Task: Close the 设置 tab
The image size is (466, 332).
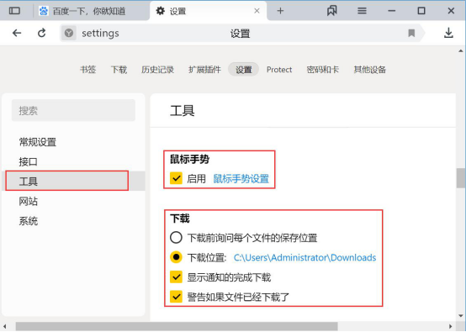Action: pos(257,11)
